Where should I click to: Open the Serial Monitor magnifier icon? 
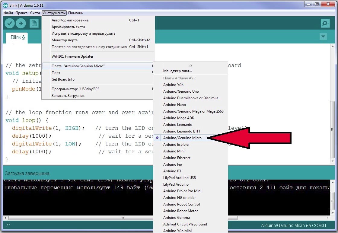325,23
